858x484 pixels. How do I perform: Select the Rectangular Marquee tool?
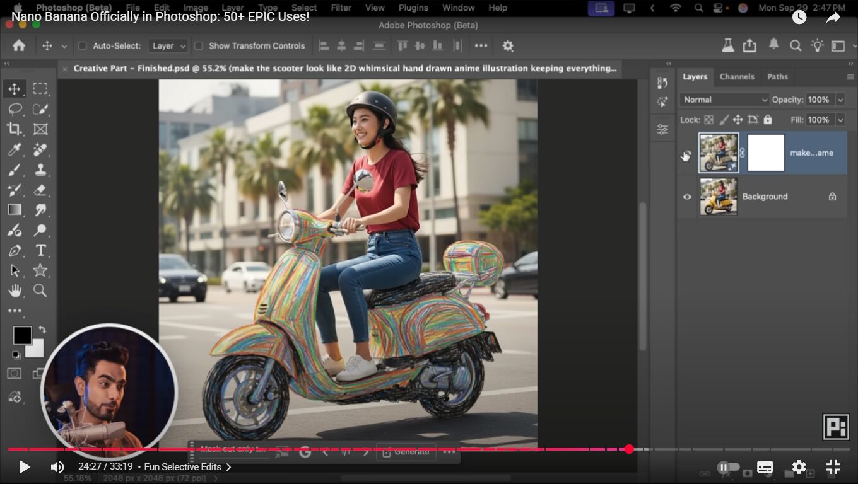point(40,89)
